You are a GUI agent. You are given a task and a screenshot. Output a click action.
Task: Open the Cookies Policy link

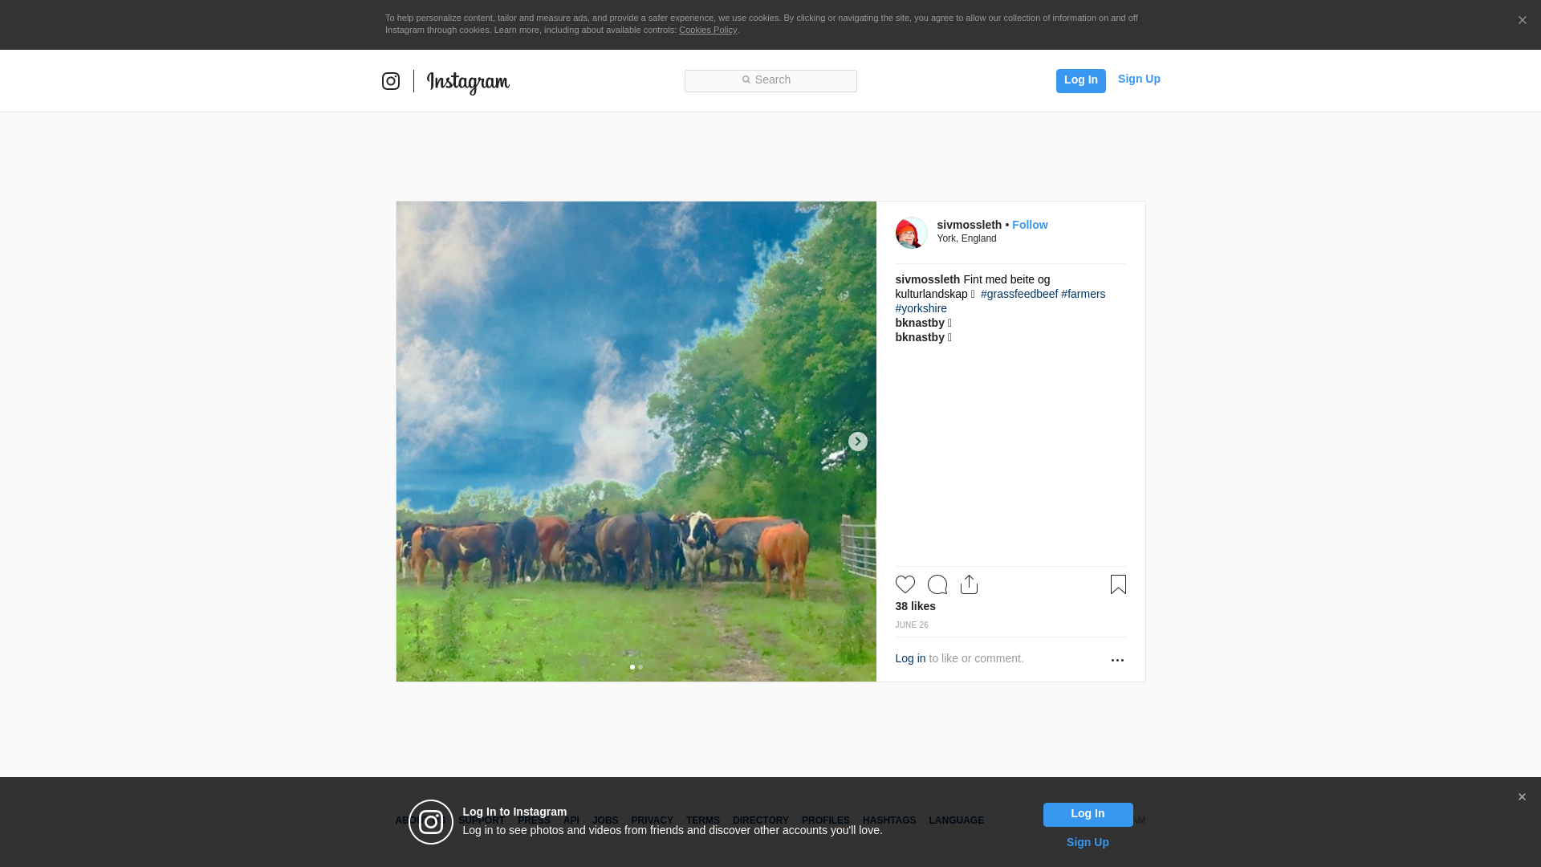708,31
